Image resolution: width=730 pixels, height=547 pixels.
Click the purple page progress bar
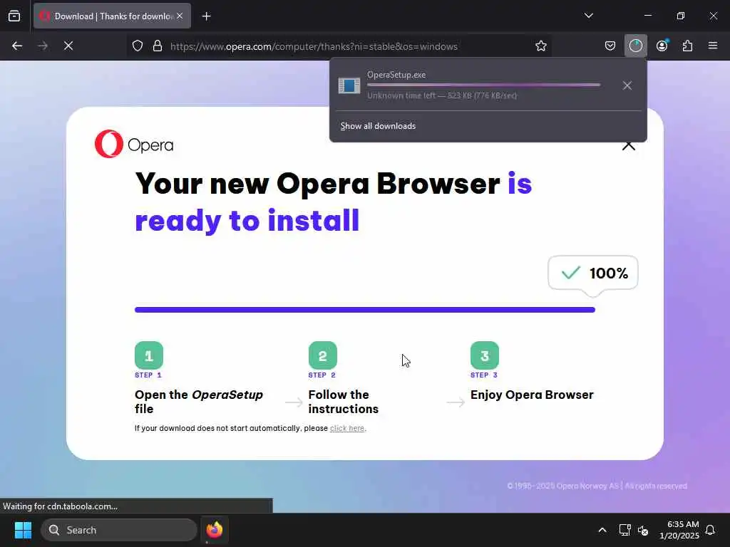[x=365, y=310]
